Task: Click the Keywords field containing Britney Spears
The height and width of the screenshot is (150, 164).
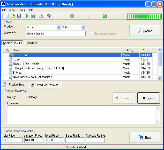Action: pyautogui.click(x=55, y=34)
